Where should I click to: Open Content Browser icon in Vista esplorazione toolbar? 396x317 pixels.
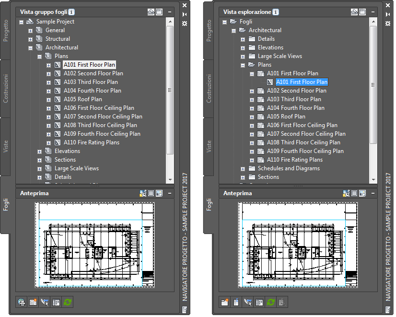pos(259,302)
